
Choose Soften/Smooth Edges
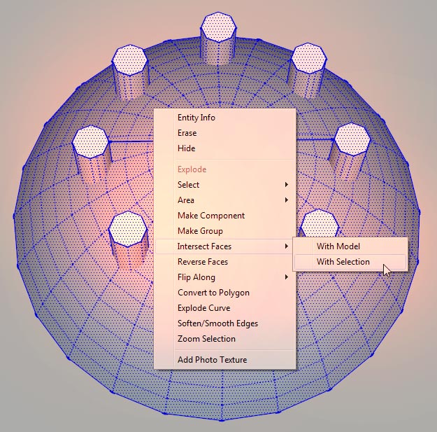pos(225,323)
